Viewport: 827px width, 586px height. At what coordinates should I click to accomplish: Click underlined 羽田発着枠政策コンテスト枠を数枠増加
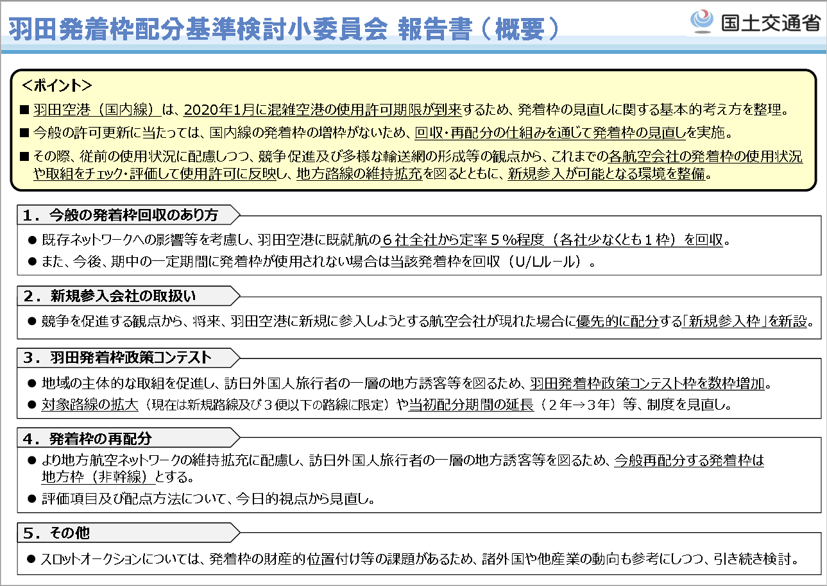(x=647, y=383)
